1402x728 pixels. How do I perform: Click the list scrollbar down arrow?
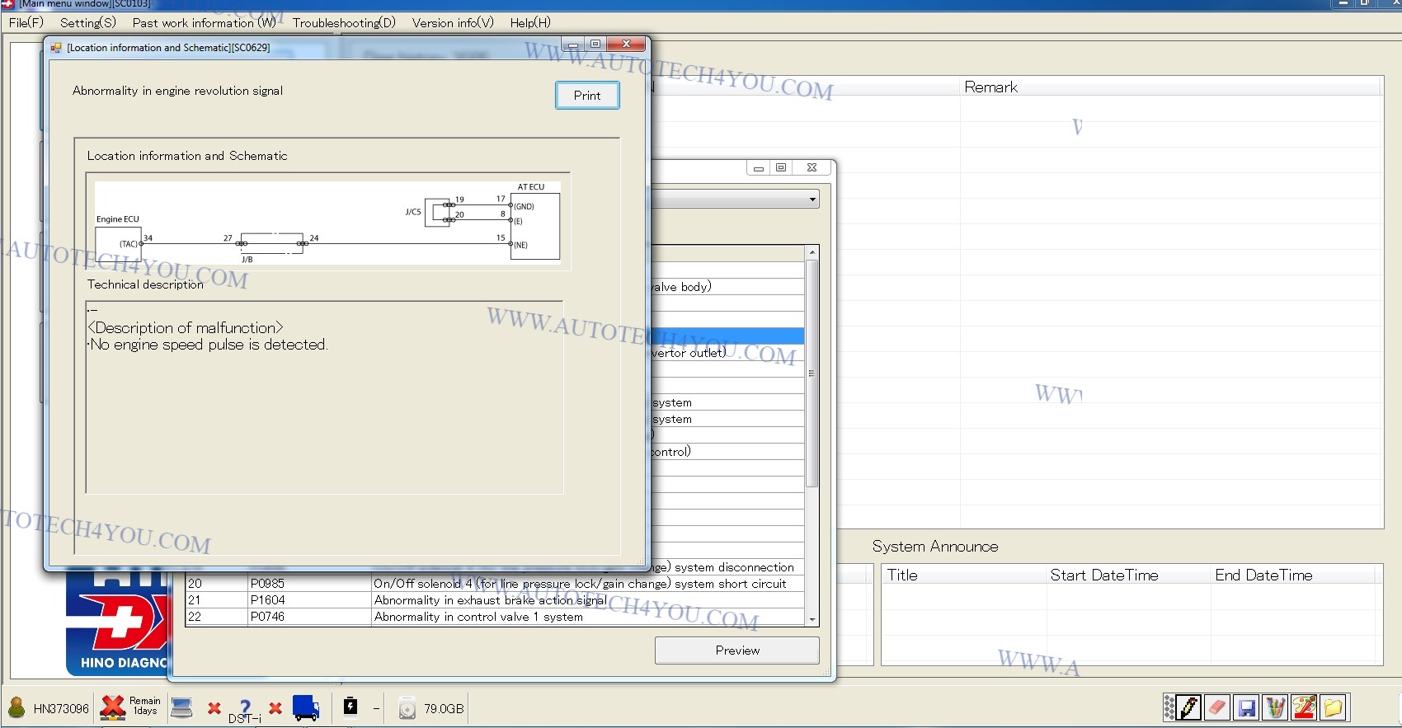coord(812,619)
